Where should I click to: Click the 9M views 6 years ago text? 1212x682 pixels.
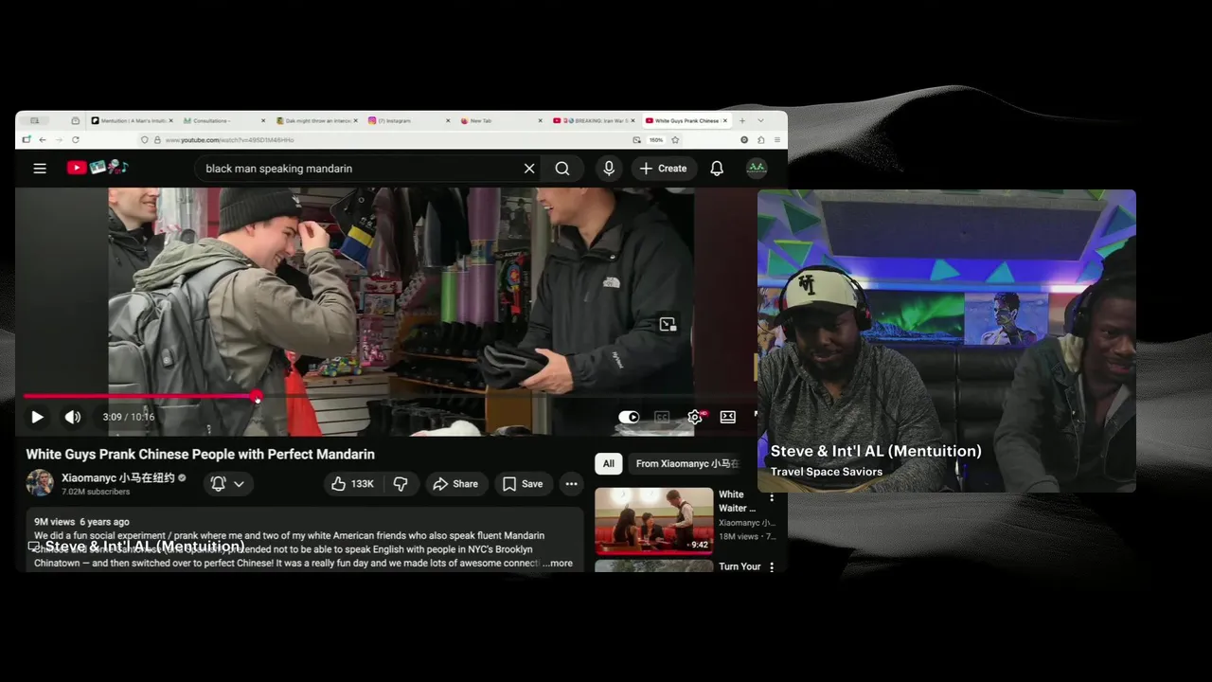(x=81, y=522)
